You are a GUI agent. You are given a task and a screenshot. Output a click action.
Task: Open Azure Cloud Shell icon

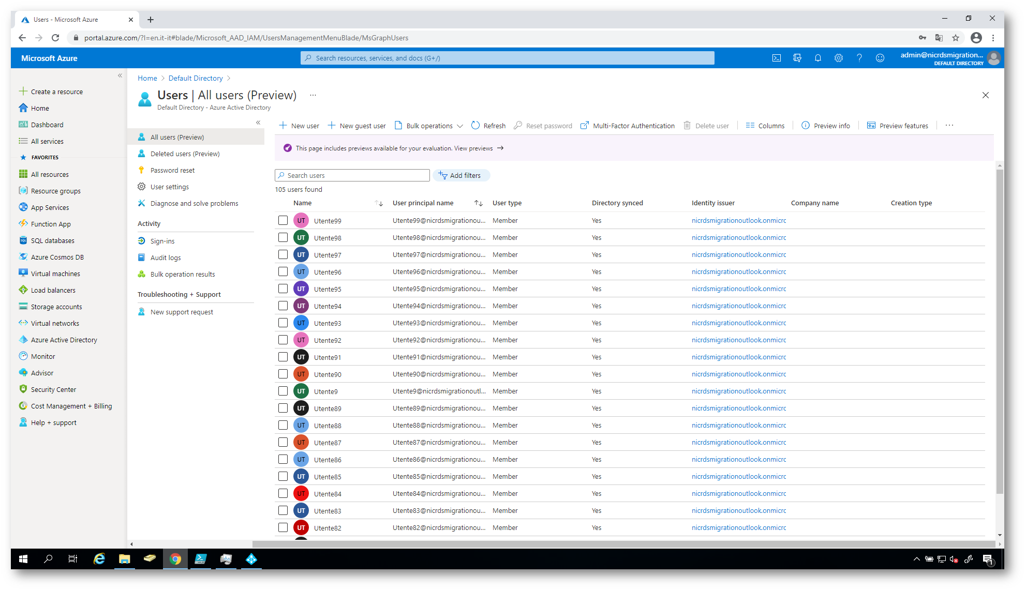(x=777, y=58)
